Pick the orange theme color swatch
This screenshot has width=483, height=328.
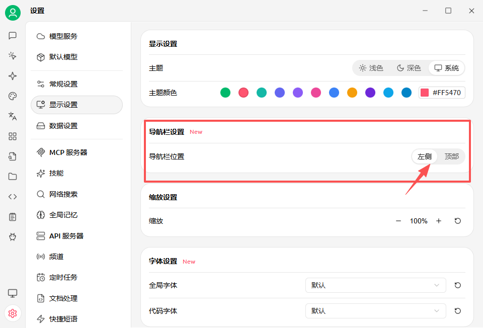click(352, 93)
